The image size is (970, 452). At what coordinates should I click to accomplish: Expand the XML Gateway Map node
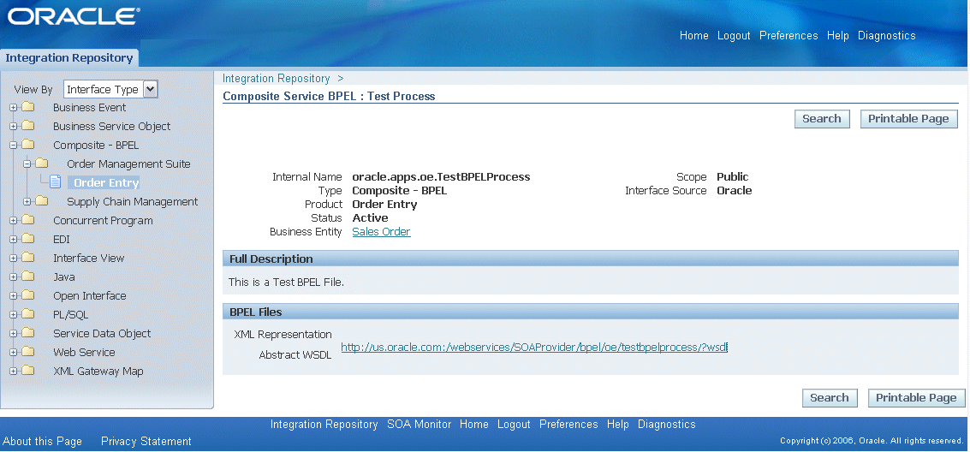[13, 372]
